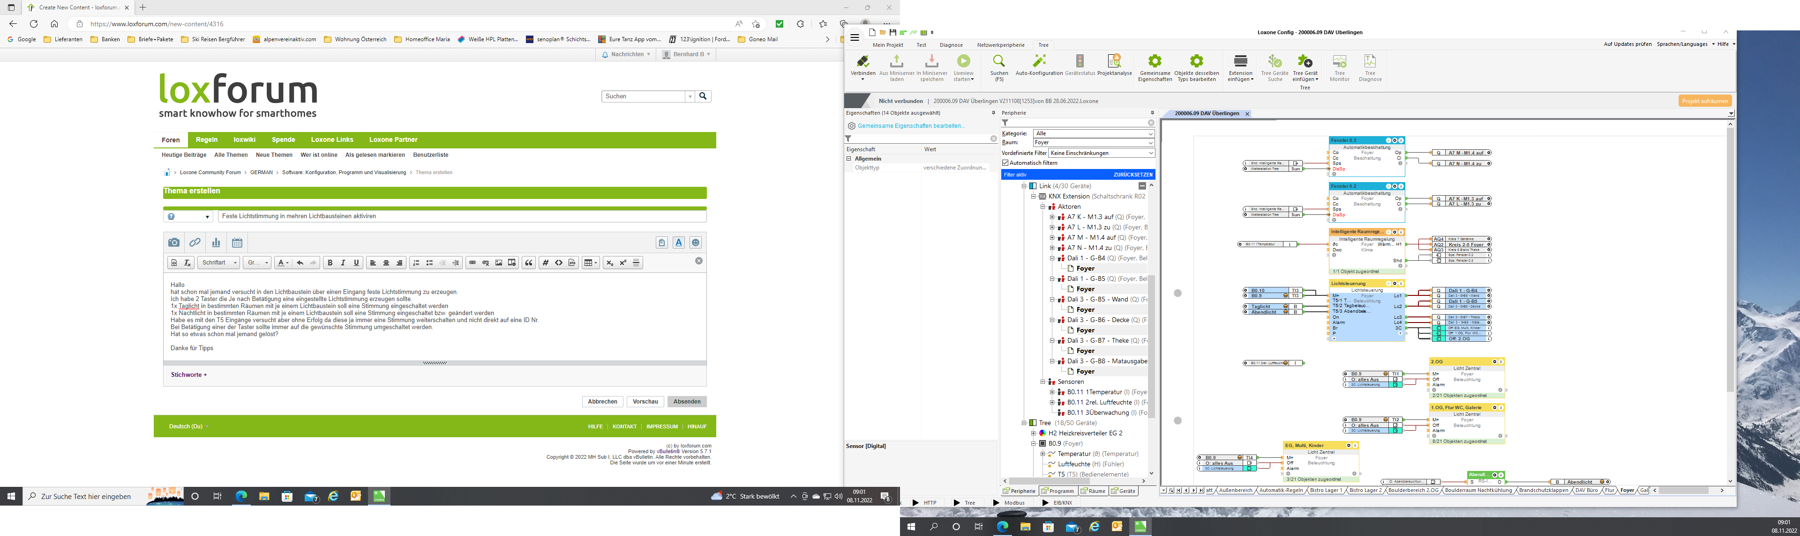
Task: Open the Kategorie dropdown set to Alle
Action: tap(1093, 133)
